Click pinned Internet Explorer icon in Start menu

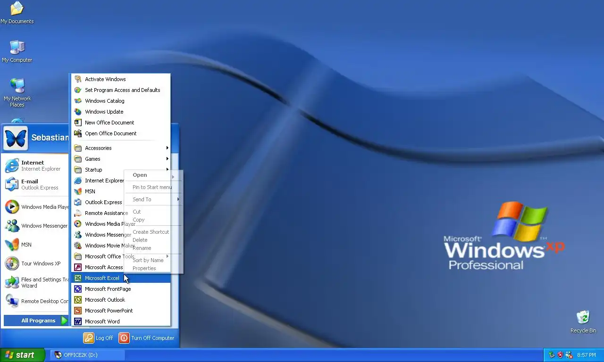[12, 165]
